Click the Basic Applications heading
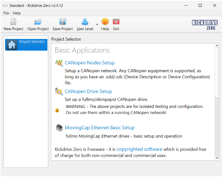The image size is (223, 177). click(82, 51)
